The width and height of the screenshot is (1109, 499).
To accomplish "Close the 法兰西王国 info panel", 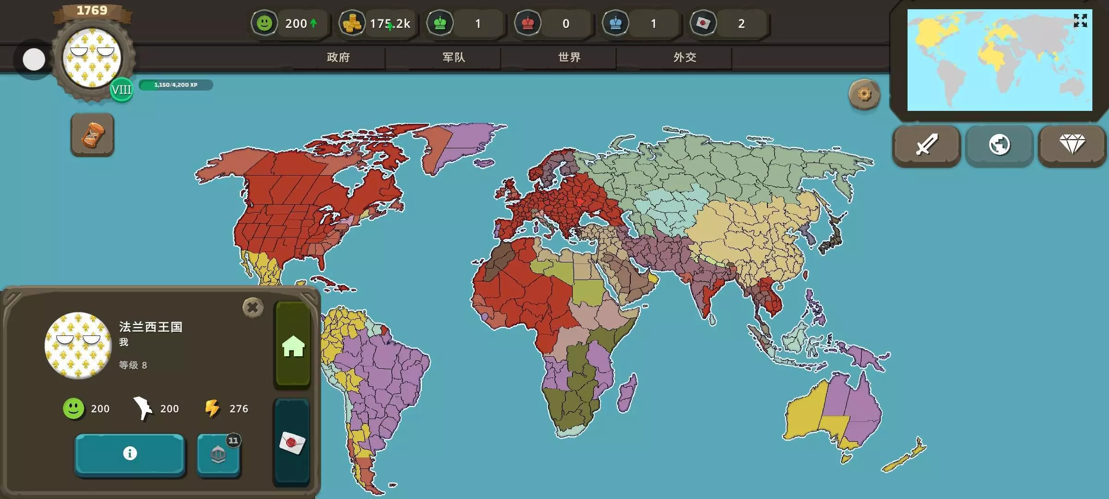I will coord(253,307).
